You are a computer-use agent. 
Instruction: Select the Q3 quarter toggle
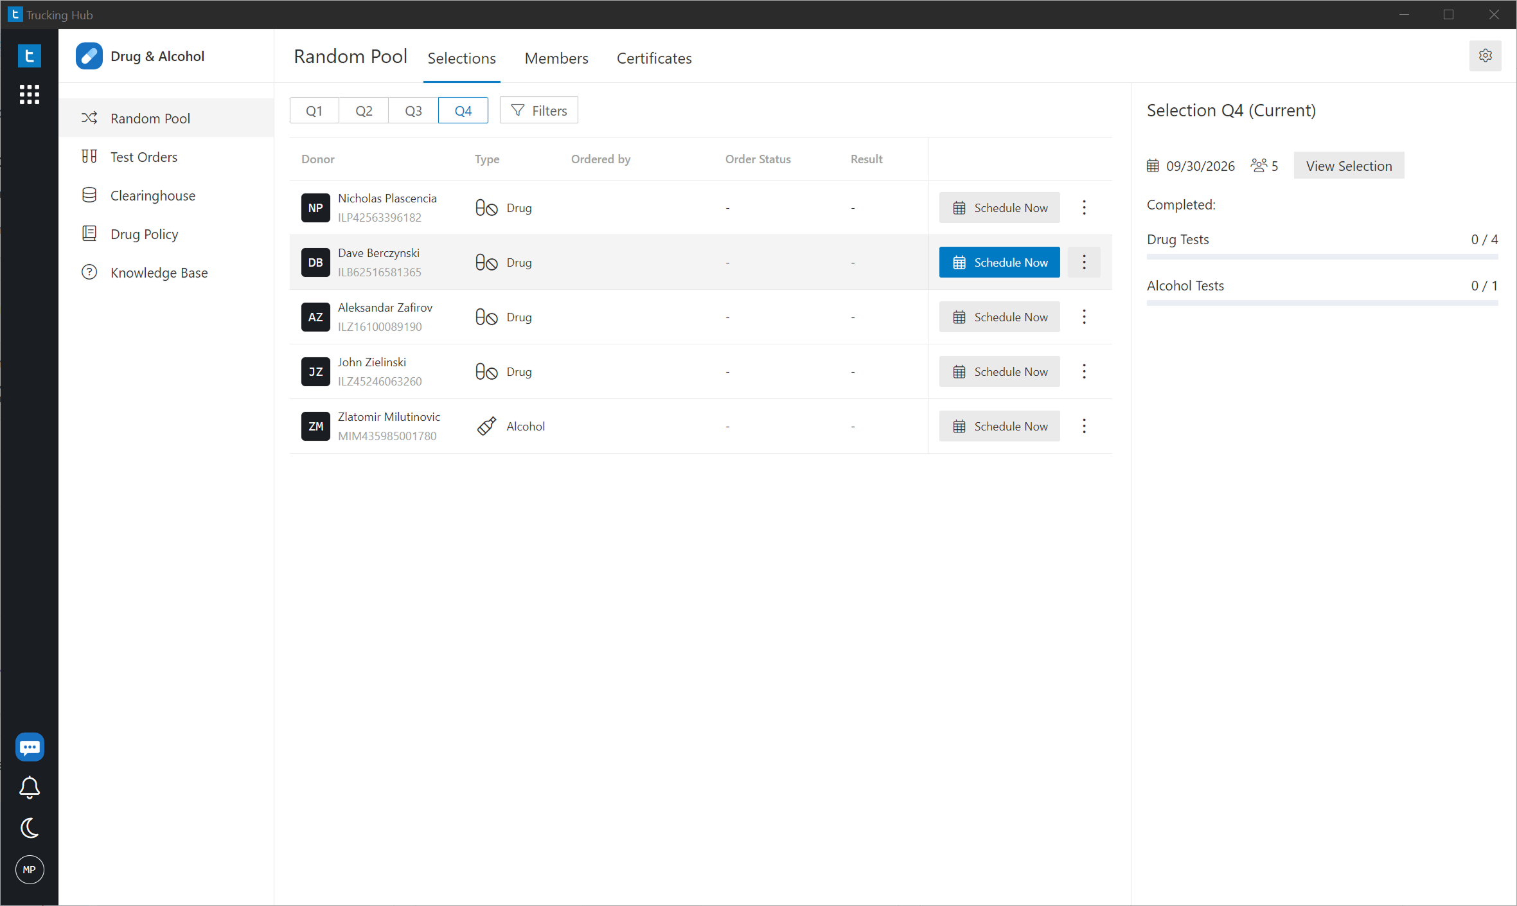click(413, 110)
